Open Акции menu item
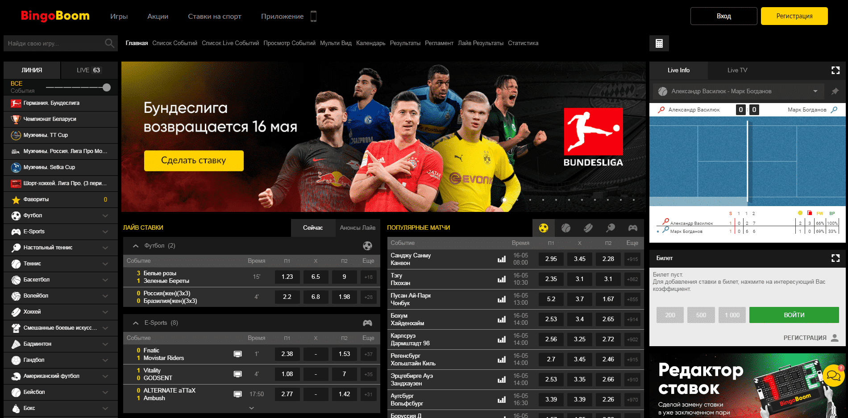 (158, 17)
